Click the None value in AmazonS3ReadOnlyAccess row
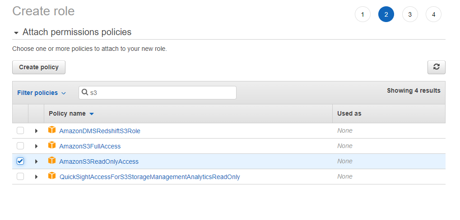The image size is (460, 220). [345, 161]
